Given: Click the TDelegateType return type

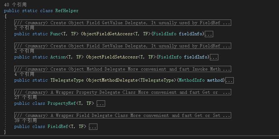Looking at the screenshot, I should tap(67, 80).
